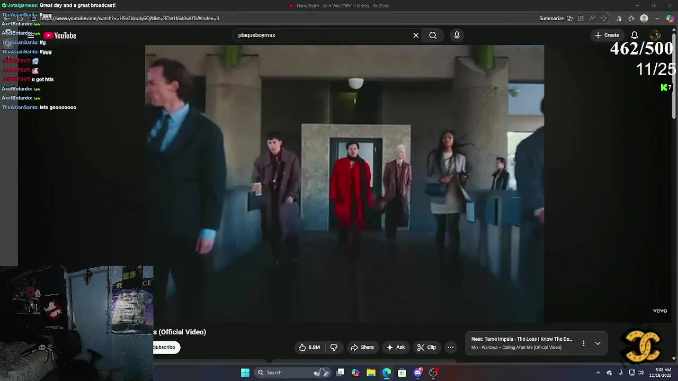The height and width of the screenshot is (381, 678).
Task: Open OBS Studio from taskbar
Action: pos(433,373)
